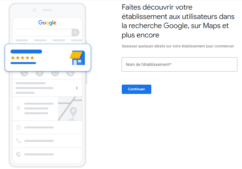Screen dimensions: 242x169
Task: Click the phone receiver icon near the bottom listing
Action: [18, 141]
